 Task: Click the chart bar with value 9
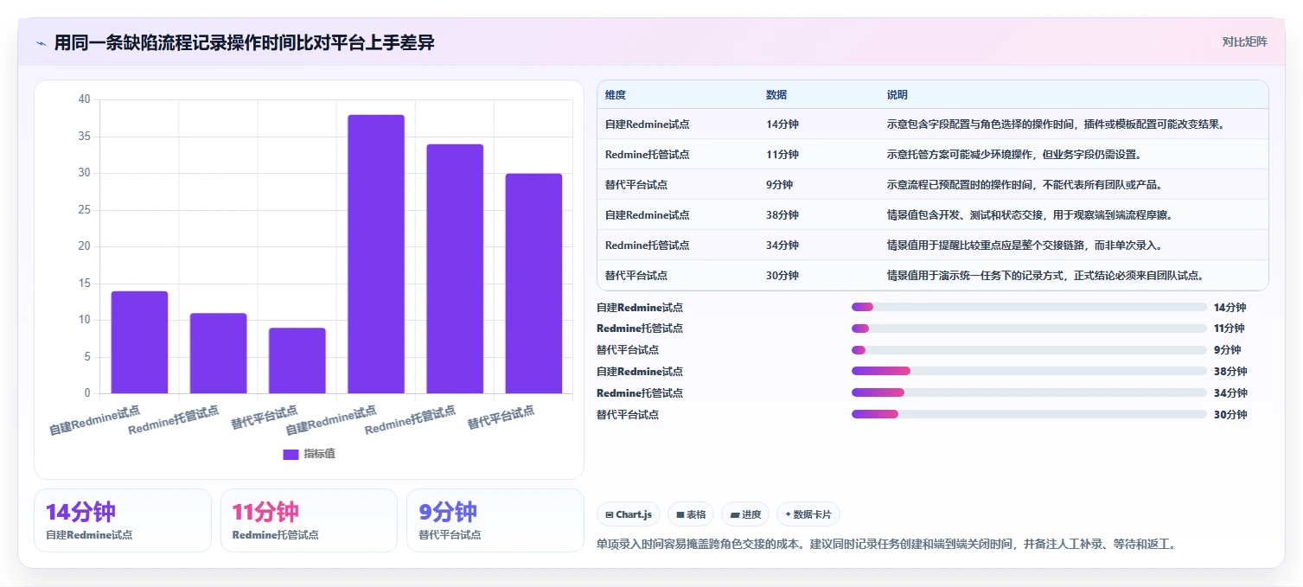click(297, 360)
